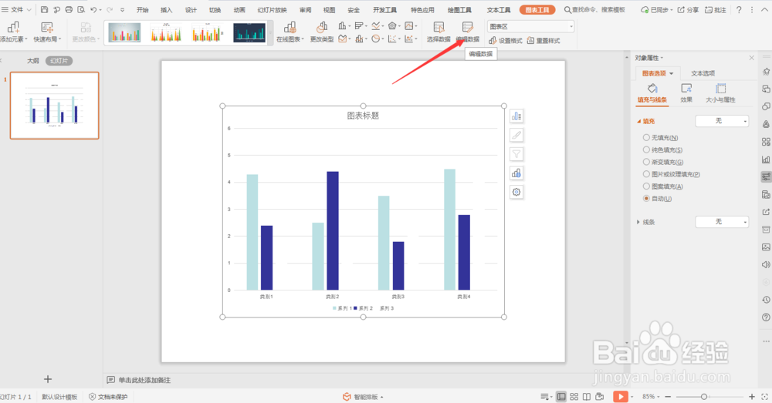Start slideshow with orange play button

point(621,397)
